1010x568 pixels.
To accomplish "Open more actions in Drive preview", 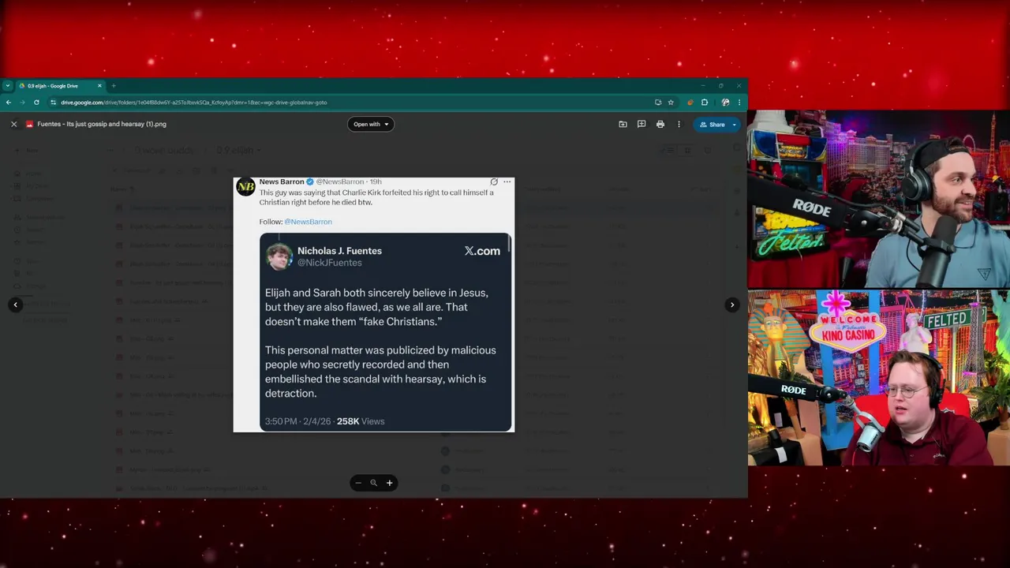I will [679, 124].
